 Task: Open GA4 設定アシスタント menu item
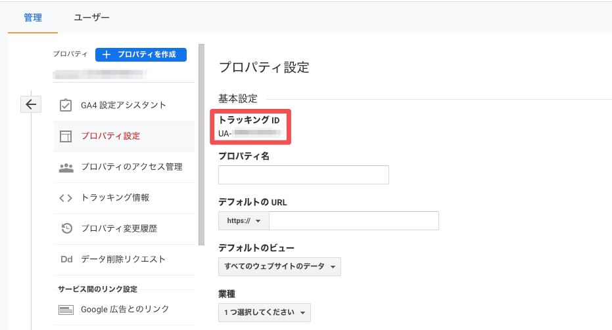124,106
